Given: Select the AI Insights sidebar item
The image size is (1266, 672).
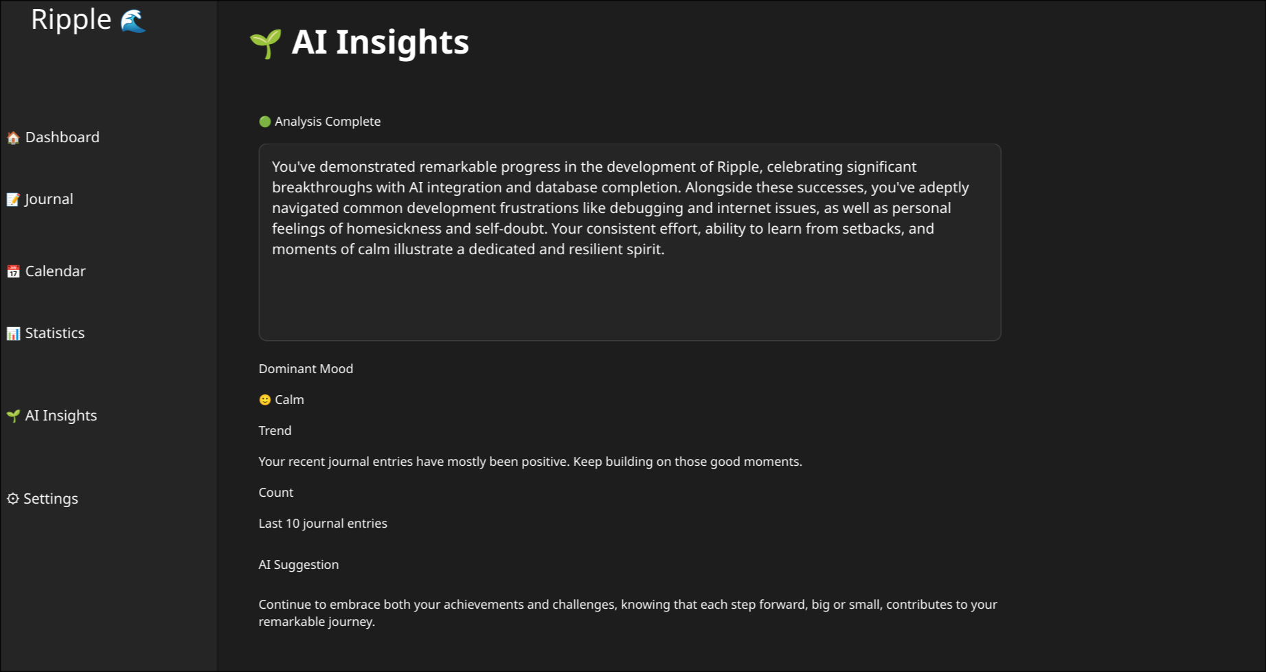Looking at the screenshot, I should 52,416.
